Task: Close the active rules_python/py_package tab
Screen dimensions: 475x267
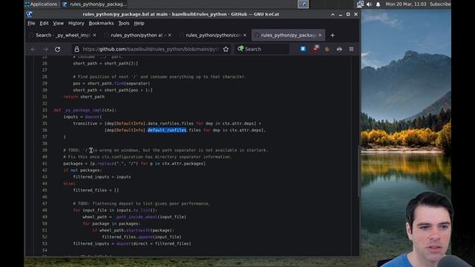Action: coord(320,36)
